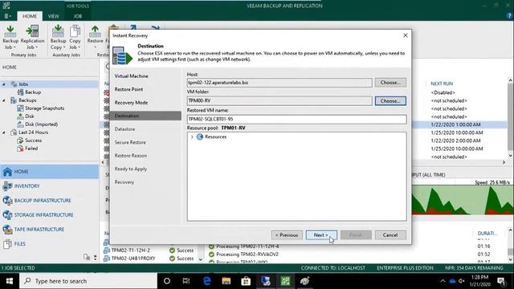Open File Explorer from taskbar
This screenshot has height=289, width=514.
pyautogui.click(x=226, y=281)
